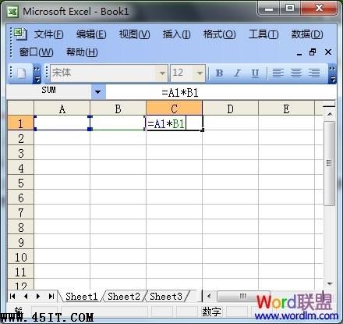Open the 插入(I) menu
This screenshot has width=343, height=324.
pos(176,34)
